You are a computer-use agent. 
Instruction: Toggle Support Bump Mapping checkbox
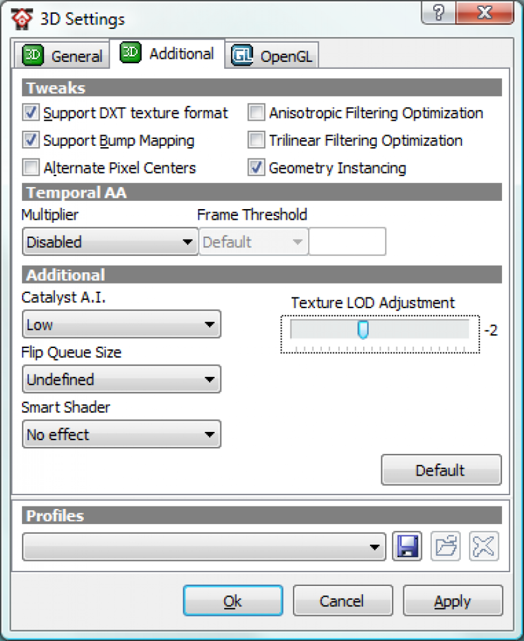click(x=31, y=140)
